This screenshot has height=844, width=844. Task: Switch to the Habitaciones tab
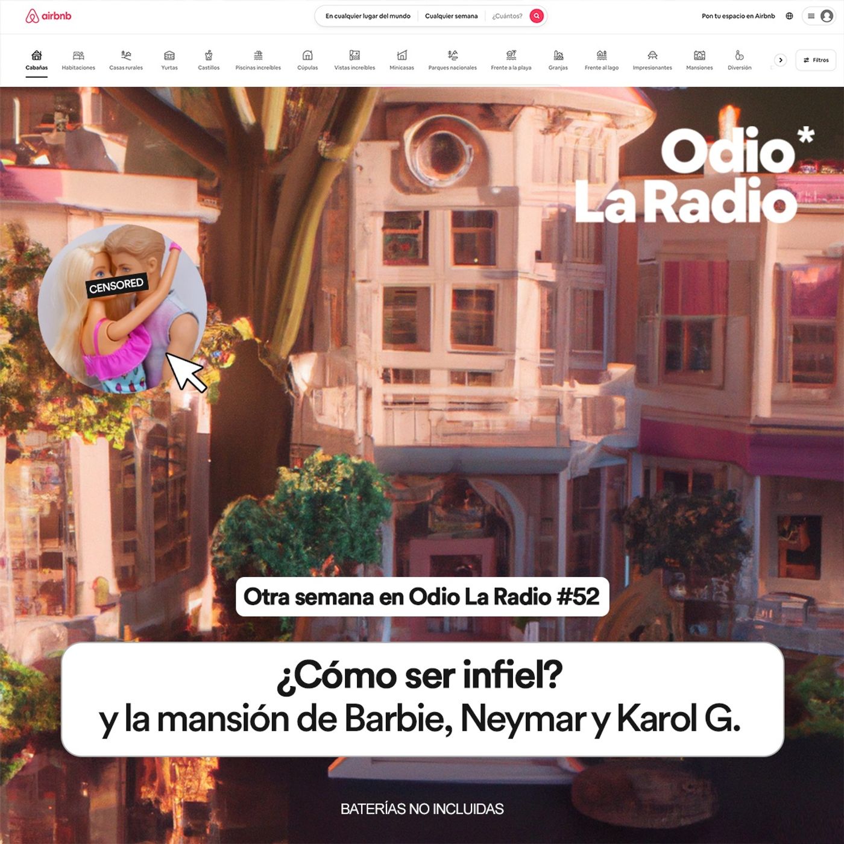[78, 60]
